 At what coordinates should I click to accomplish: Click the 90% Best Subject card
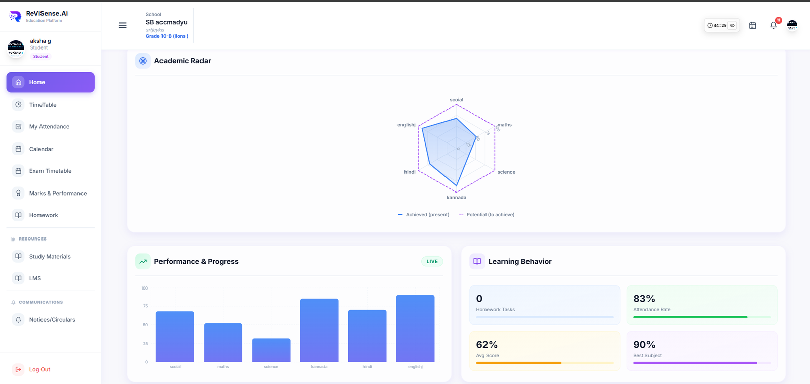pos(702,351)
